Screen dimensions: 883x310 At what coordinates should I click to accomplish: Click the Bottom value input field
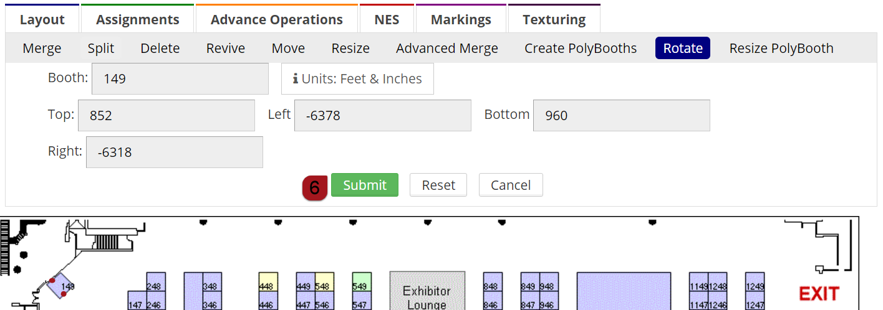tap(621, 115)
